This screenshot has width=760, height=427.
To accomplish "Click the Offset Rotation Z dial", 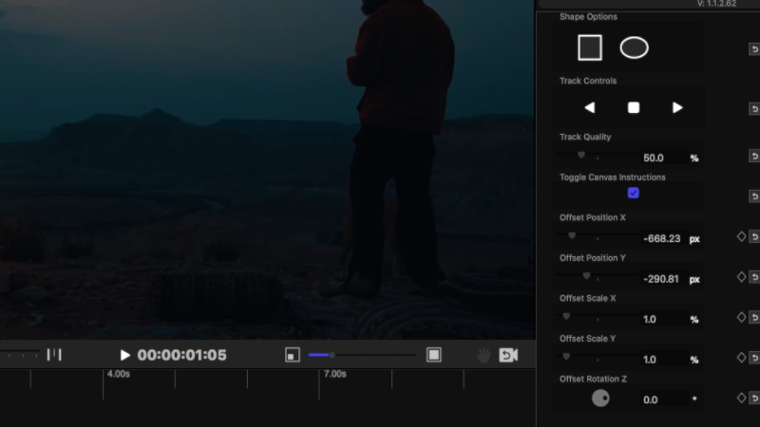I will (x=600, y=399).
